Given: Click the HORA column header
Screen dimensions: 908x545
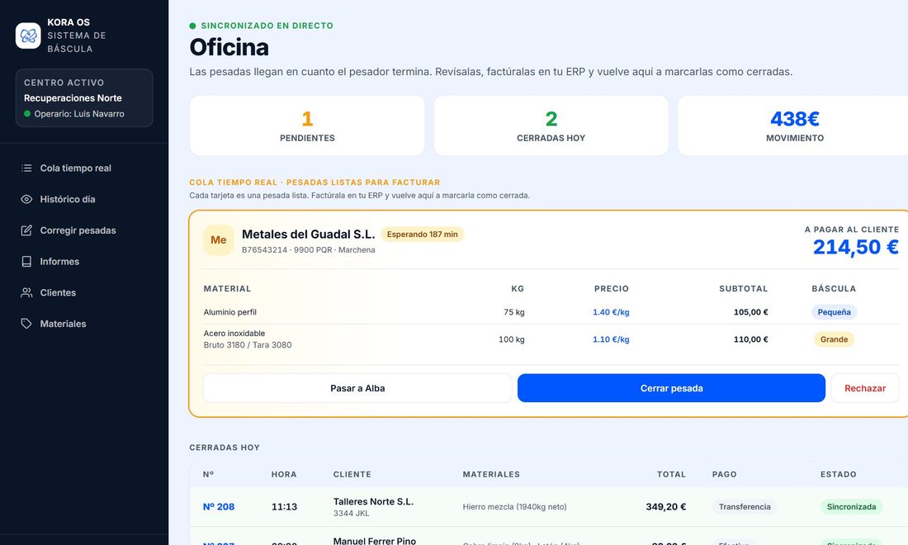Looking at the screenshot, I should click(x=284, y=474).
